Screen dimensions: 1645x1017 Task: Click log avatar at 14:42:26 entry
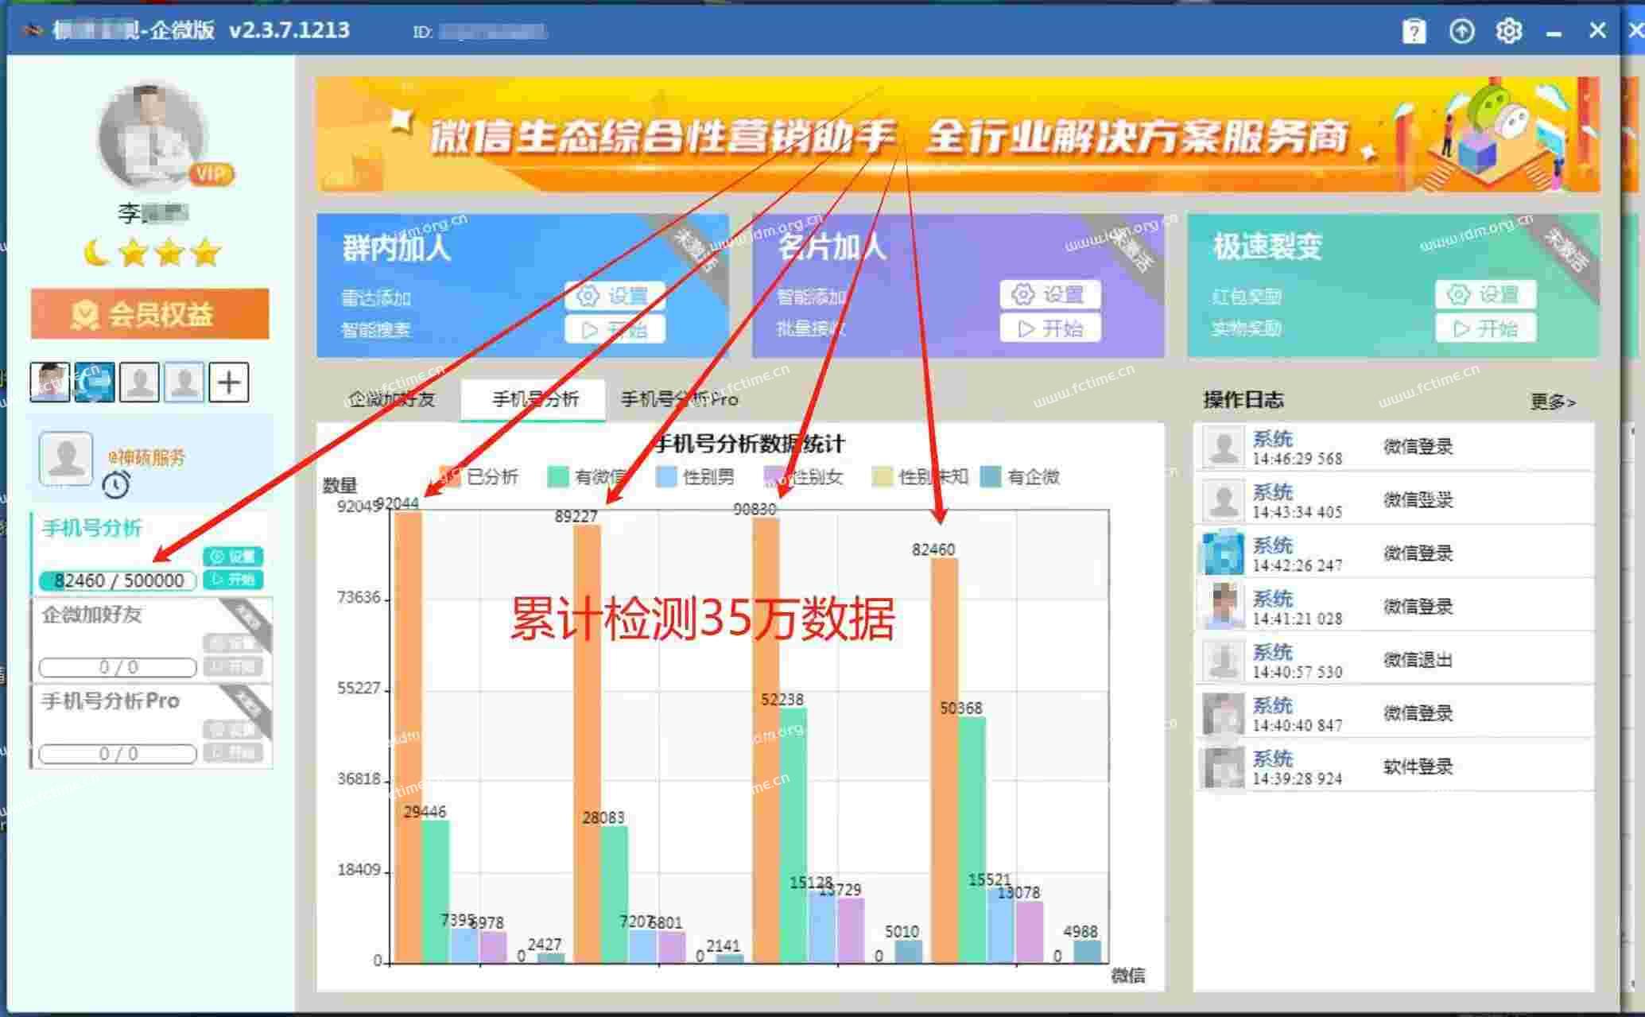pos(1223,553)
